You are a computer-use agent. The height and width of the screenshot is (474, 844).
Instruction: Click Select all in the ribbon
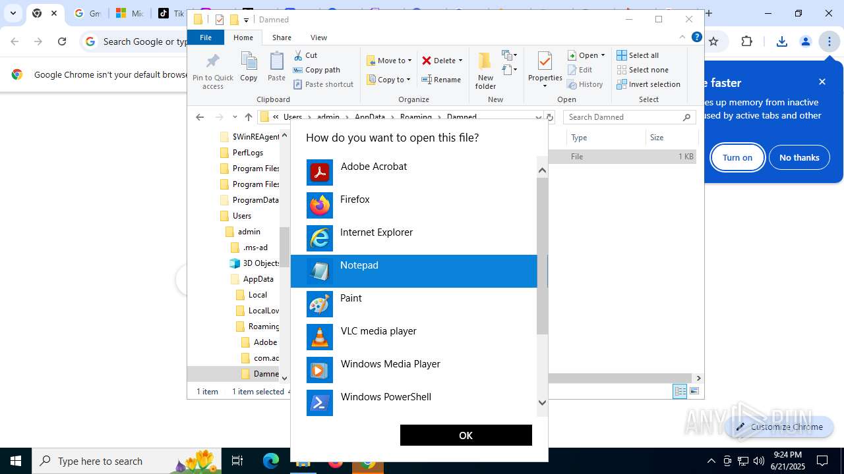(x=638, y=55)
